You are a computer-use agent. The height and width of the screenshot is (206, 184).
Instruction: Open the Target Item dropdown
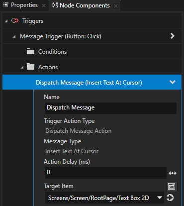(x=160, y=198)
